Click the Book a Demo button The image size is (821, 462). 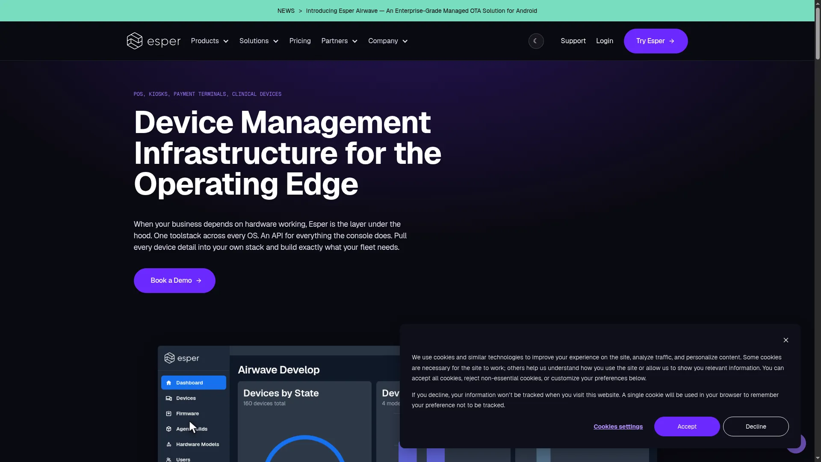click(x=174, y=281)
